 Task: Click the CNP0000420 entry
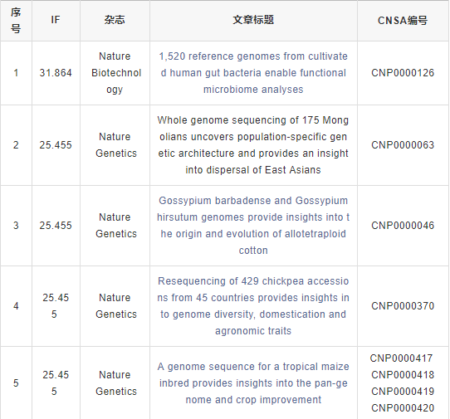tap(403, 408)
